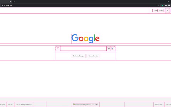
Task: Open the Google apps grid icon
Action: click(168, 10)
